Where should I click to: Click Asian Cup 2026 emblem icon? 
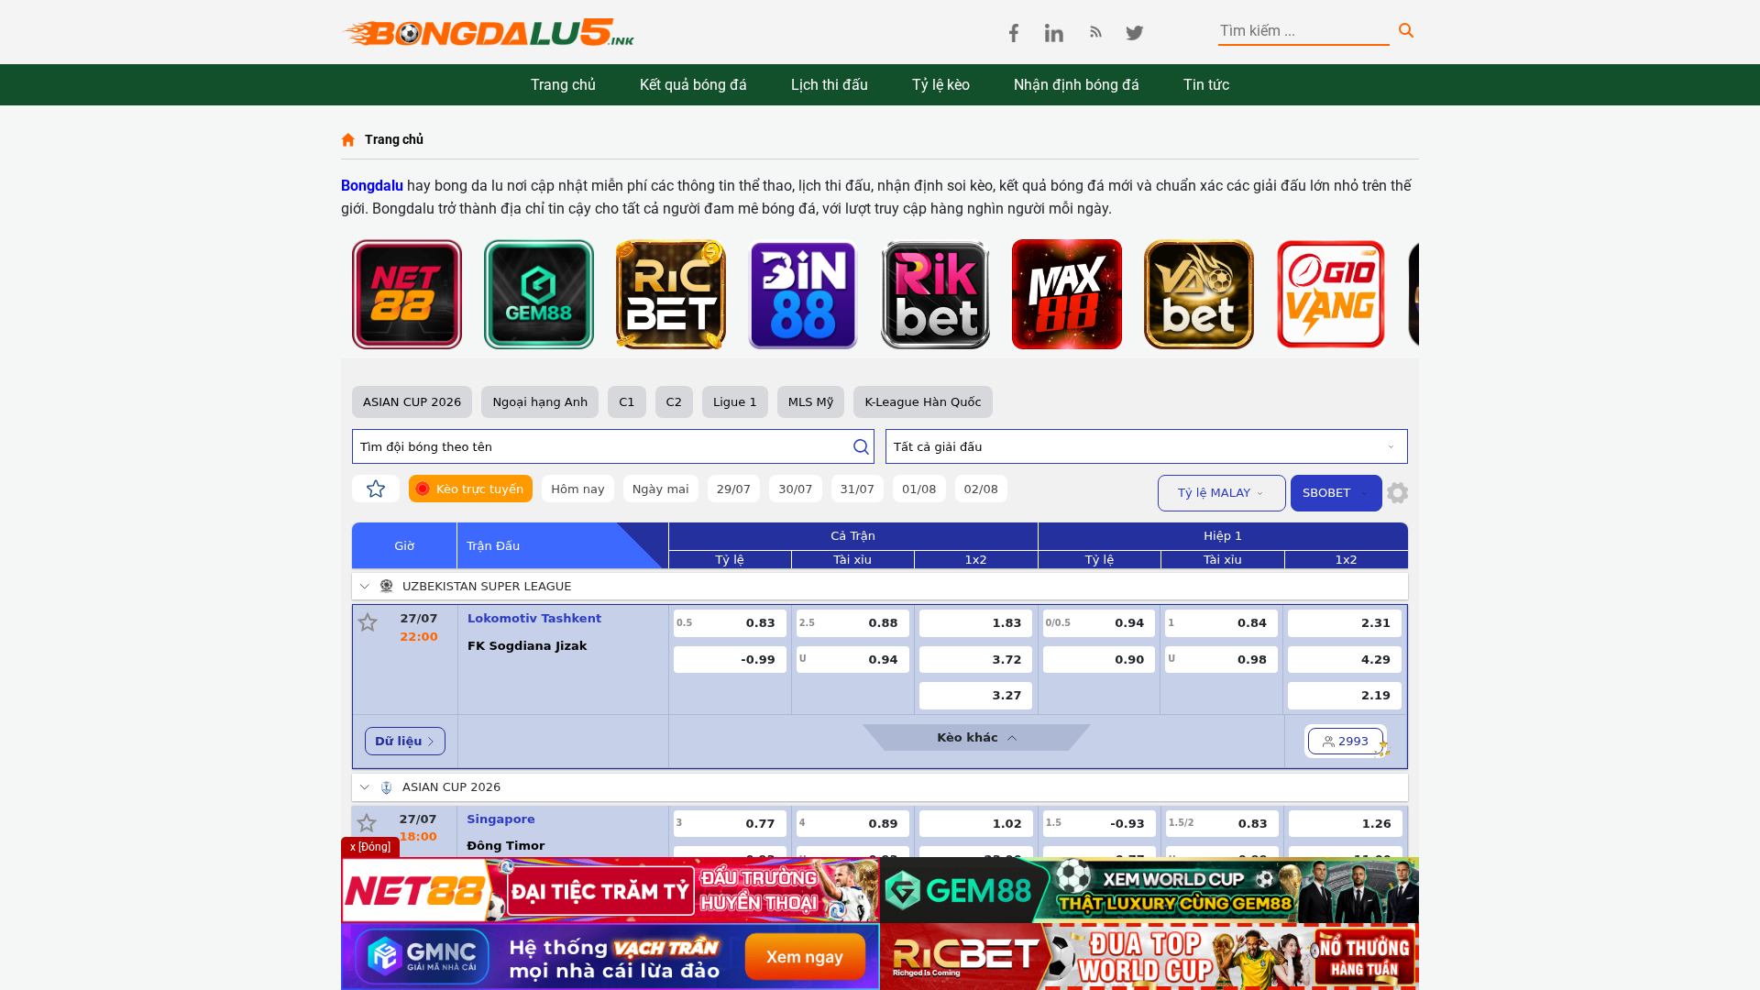[x=387, y=787]
